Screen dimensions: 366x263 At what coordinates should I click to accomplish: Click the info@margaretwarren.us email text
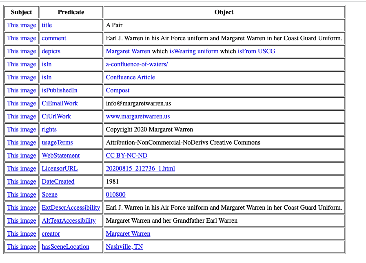[x=138, y=103]
